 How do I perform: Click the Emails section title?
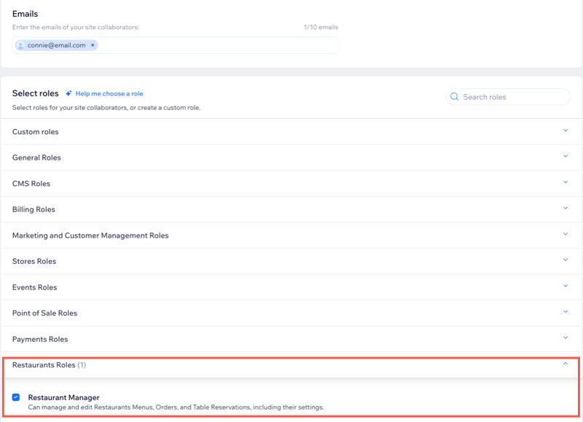(25, 14)
